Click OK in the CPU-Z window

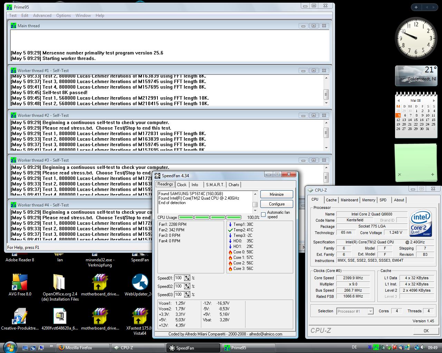(426, 331)
